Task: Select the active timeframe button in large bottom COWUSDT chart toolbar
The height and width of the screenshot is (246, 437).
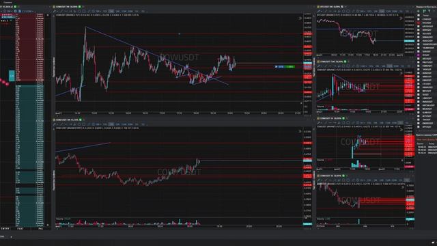Action: (111, 124)
